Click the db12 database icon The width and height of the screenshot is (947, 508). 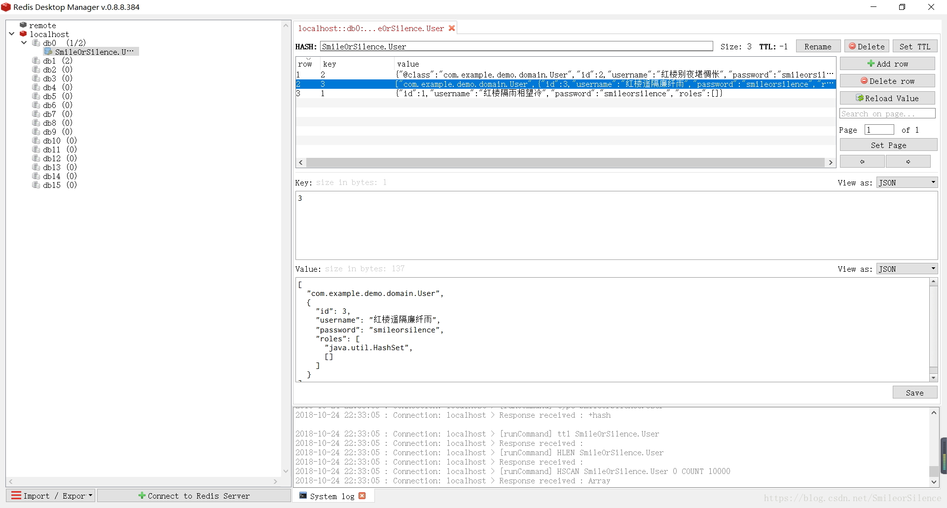[x=36, y=158]
